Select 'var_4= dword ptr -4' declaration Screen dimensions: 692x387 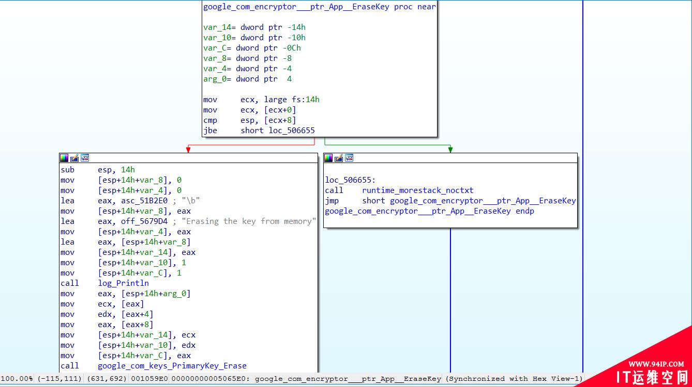pos(247,69)
